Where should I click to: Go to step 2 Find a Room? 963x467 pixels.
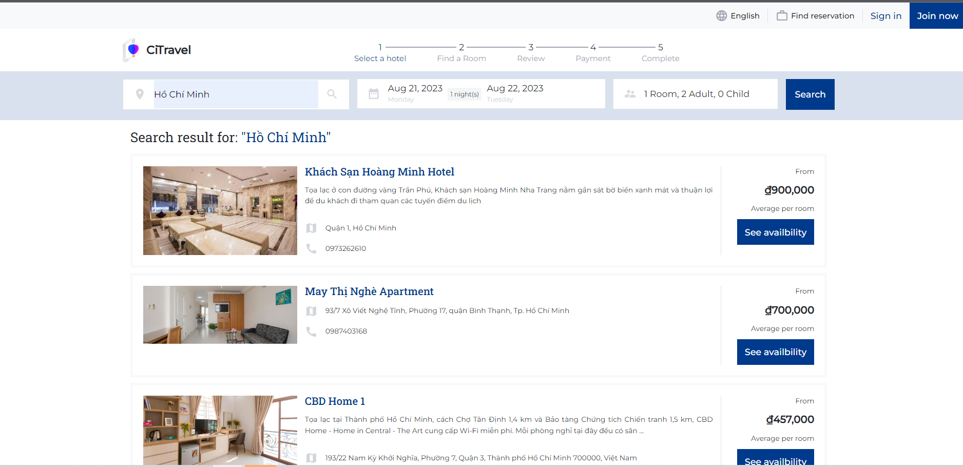(461, 52)
